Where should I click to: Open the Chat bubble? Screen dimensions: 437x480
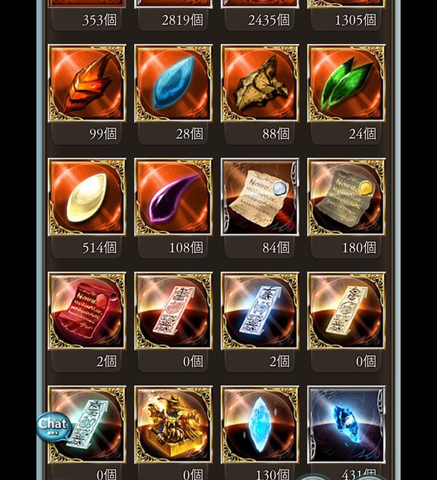pos(53,426)
